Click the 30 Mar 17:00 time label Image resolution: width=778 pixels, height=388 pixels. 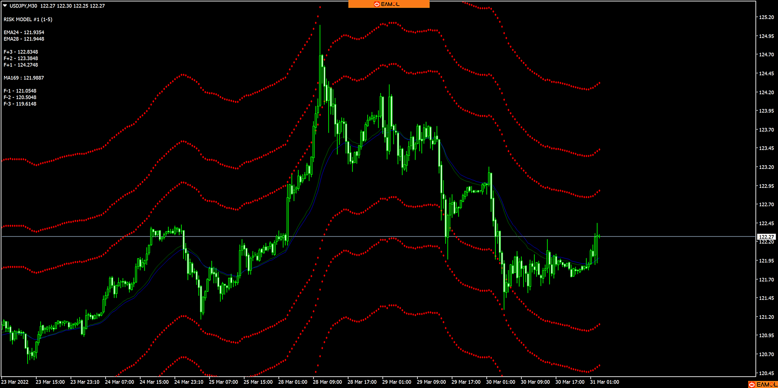click(x=570, y=382)
